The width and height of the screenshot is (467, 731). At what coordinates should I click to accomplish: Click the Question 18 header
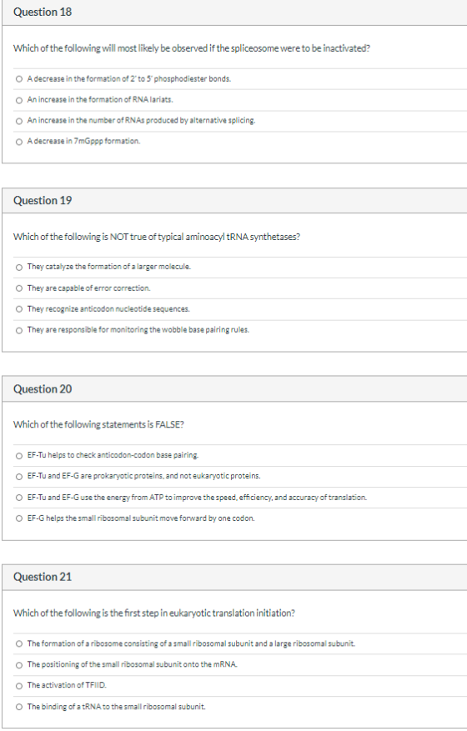pos(43,13)
